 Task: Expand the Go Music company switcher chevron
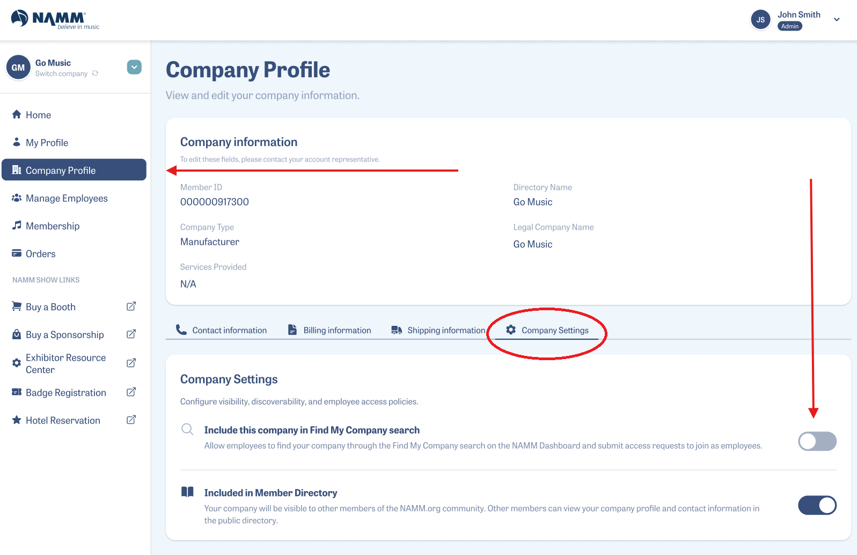(134, 67)
